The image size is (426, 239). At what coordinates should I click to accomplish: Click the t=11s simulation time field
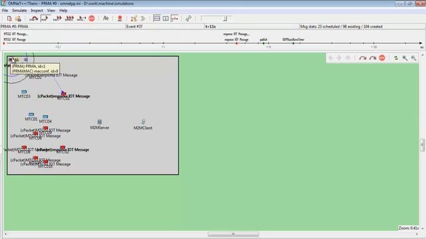click(252, 27)
